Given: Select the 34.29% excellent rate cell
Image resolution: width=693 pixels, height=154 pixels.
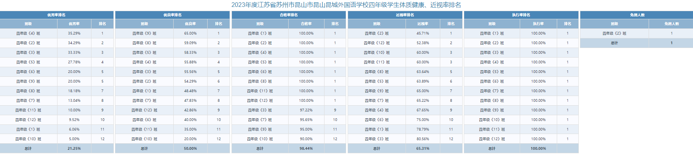Looking at the screenshot, I should pos(74,43).
